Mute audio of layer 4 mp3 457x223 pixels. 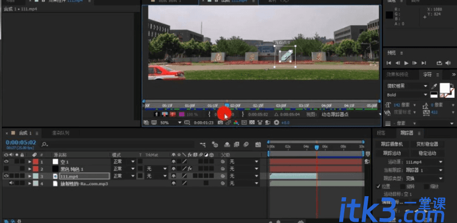(x=12, y=183)
